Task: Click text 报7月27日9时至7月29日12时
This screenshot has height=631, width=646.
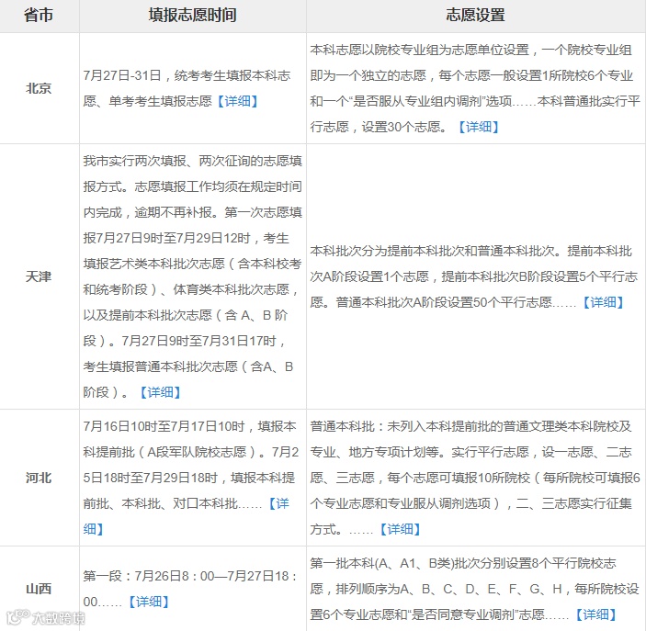Action: pos(167,238)
